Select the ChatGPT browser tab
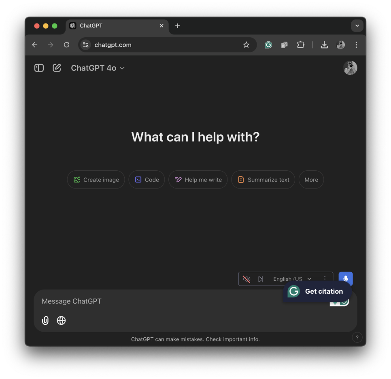Image resolution: width=391 pixels, height=379 pixels. pos(117,26)
